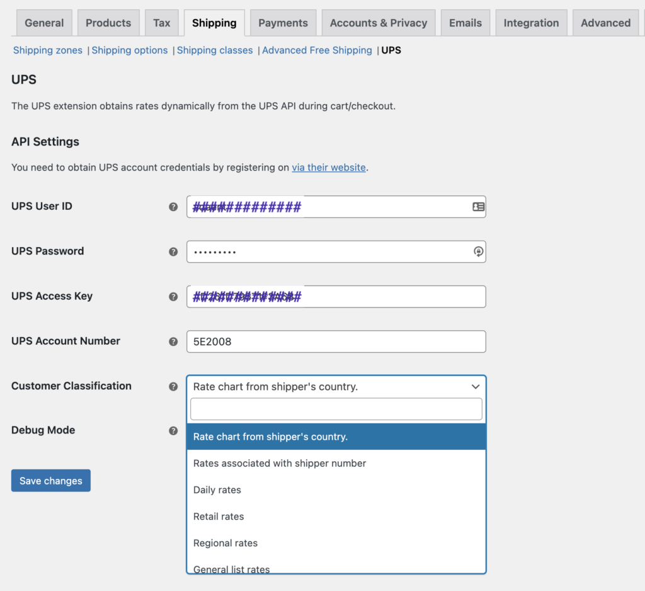Open the Accounts & Privacy tab
The height and width of the screenshot is (591, 645).
pyautogui.click(x=379, y=23)
